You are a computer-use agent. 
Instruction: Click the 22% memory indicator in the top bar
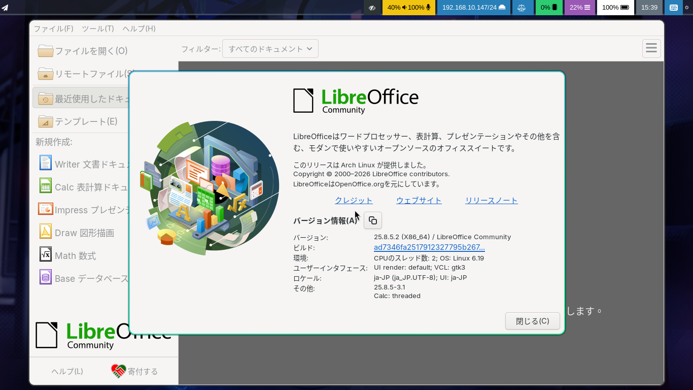[x=579, y=8]
